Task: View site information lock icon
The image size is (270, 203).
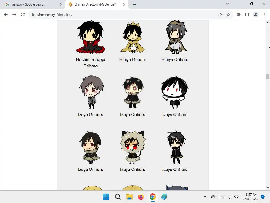Action: point(33,15)
